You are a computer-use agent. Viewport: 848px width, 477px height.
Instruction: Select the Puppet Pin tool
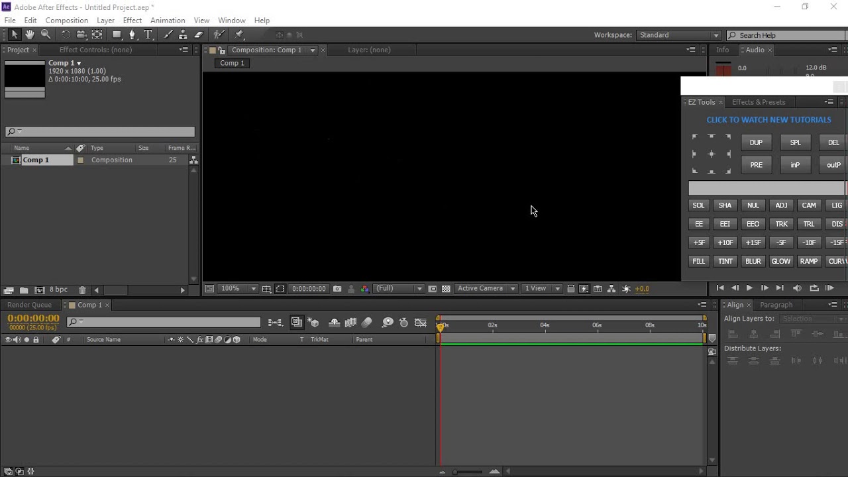click(239, 34)
